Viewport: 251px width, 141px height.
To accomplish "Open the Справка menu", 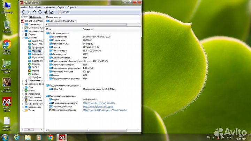I will point(71,7).
